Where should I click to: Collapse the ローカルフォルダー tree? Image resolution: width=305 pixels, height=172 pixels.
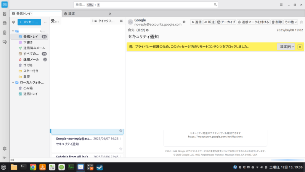coord(13,83)
